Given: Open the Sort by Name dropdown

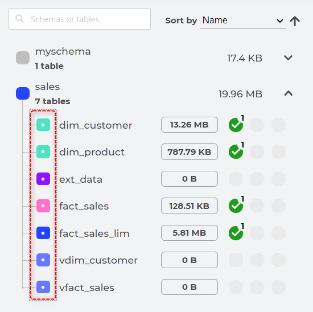Looking at the screenshot, I should click(243, 20).
